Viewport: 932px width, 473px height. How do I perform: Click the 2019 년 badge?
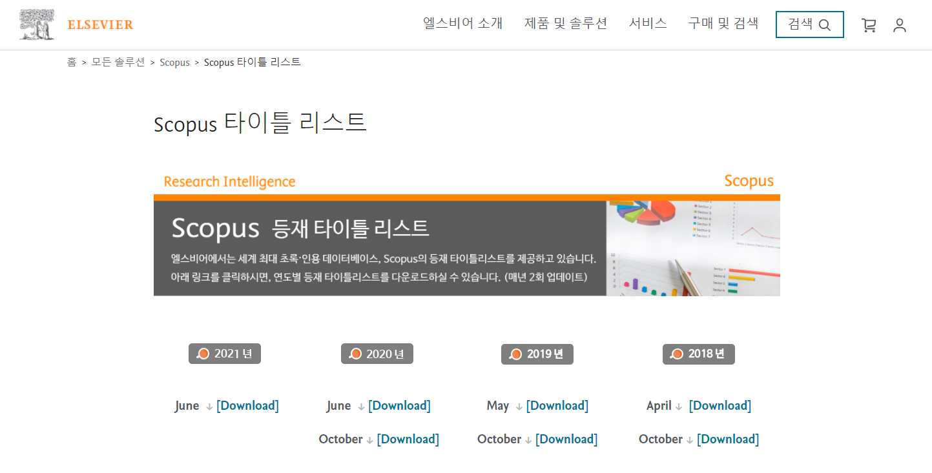[537, 354]
